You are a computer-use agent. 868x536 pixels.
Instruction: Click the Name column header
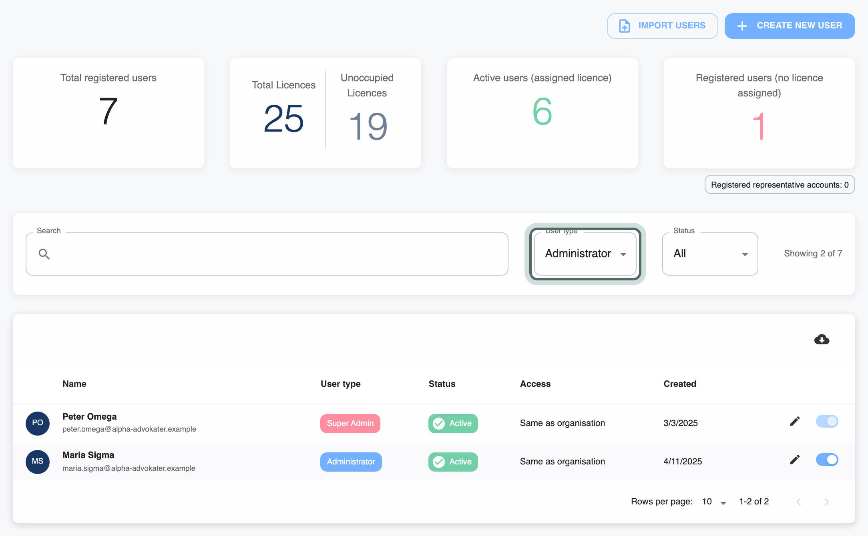tap(74, 384)
